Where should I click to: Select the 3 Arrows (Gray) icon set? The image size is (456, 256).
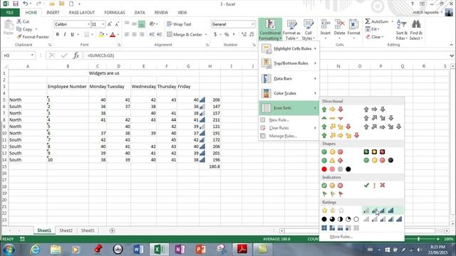pyautogui.click(x=374, y=110)
